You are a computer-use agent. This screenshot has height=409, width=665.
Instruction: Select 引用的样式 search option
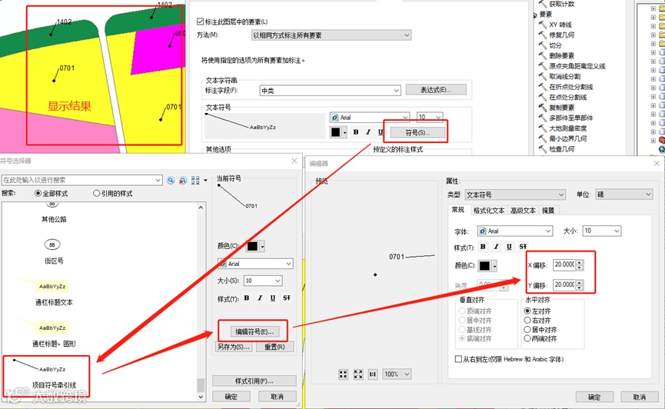[x=96, y=194]
